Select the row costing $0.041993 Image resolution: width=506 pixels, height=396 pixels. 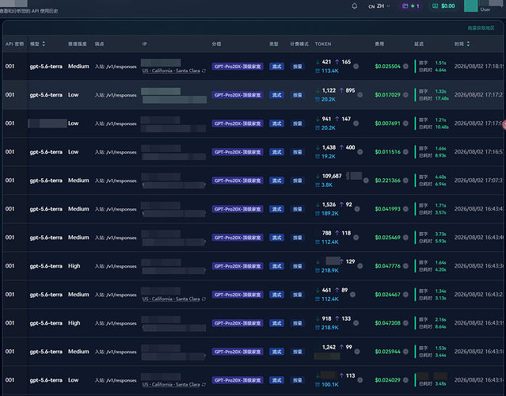[x=253, y=209]
